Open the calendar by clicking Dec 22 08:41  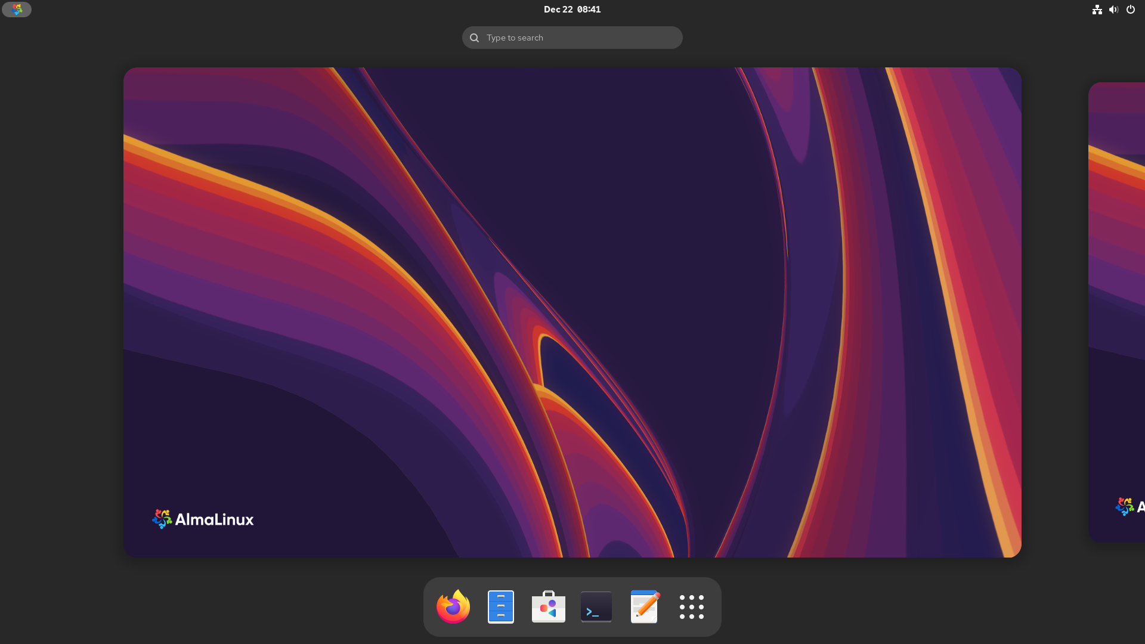[571, 9]
